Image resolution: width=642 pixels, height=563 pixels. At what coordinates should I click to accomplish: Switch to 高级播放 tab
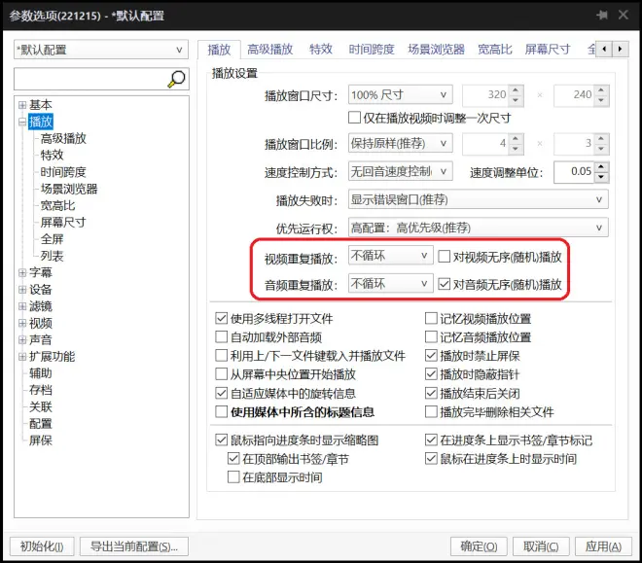(x=270, y=50)
